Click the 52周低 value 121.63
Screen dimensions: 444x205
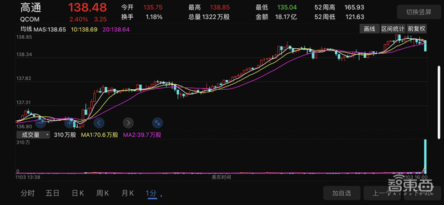[x=355, y=17]
